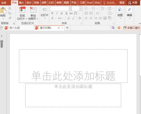Click the Multi-window mode (多窗口模式) button

132,28
